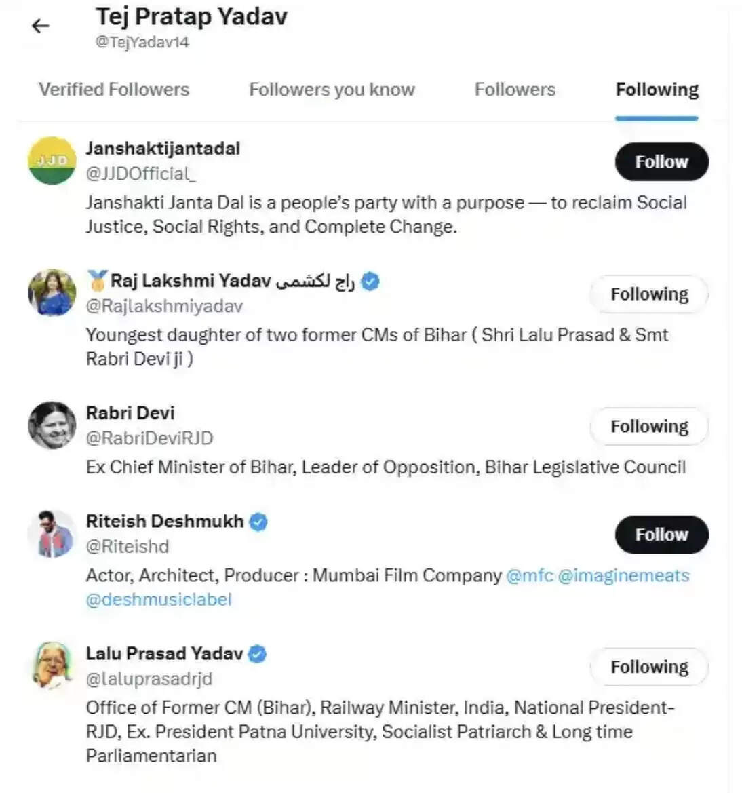This screenshot has height=793, width=742.
Task: Toggle Following for Raj Lakshmi Yadav
Action: click(649, 294)
